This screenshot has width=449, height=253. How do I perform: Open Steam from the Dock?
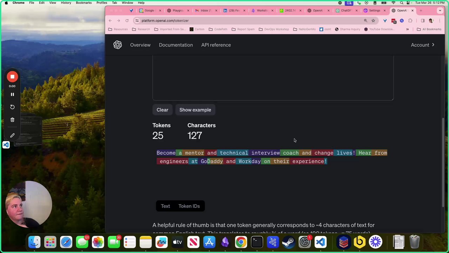pos(289,242)
